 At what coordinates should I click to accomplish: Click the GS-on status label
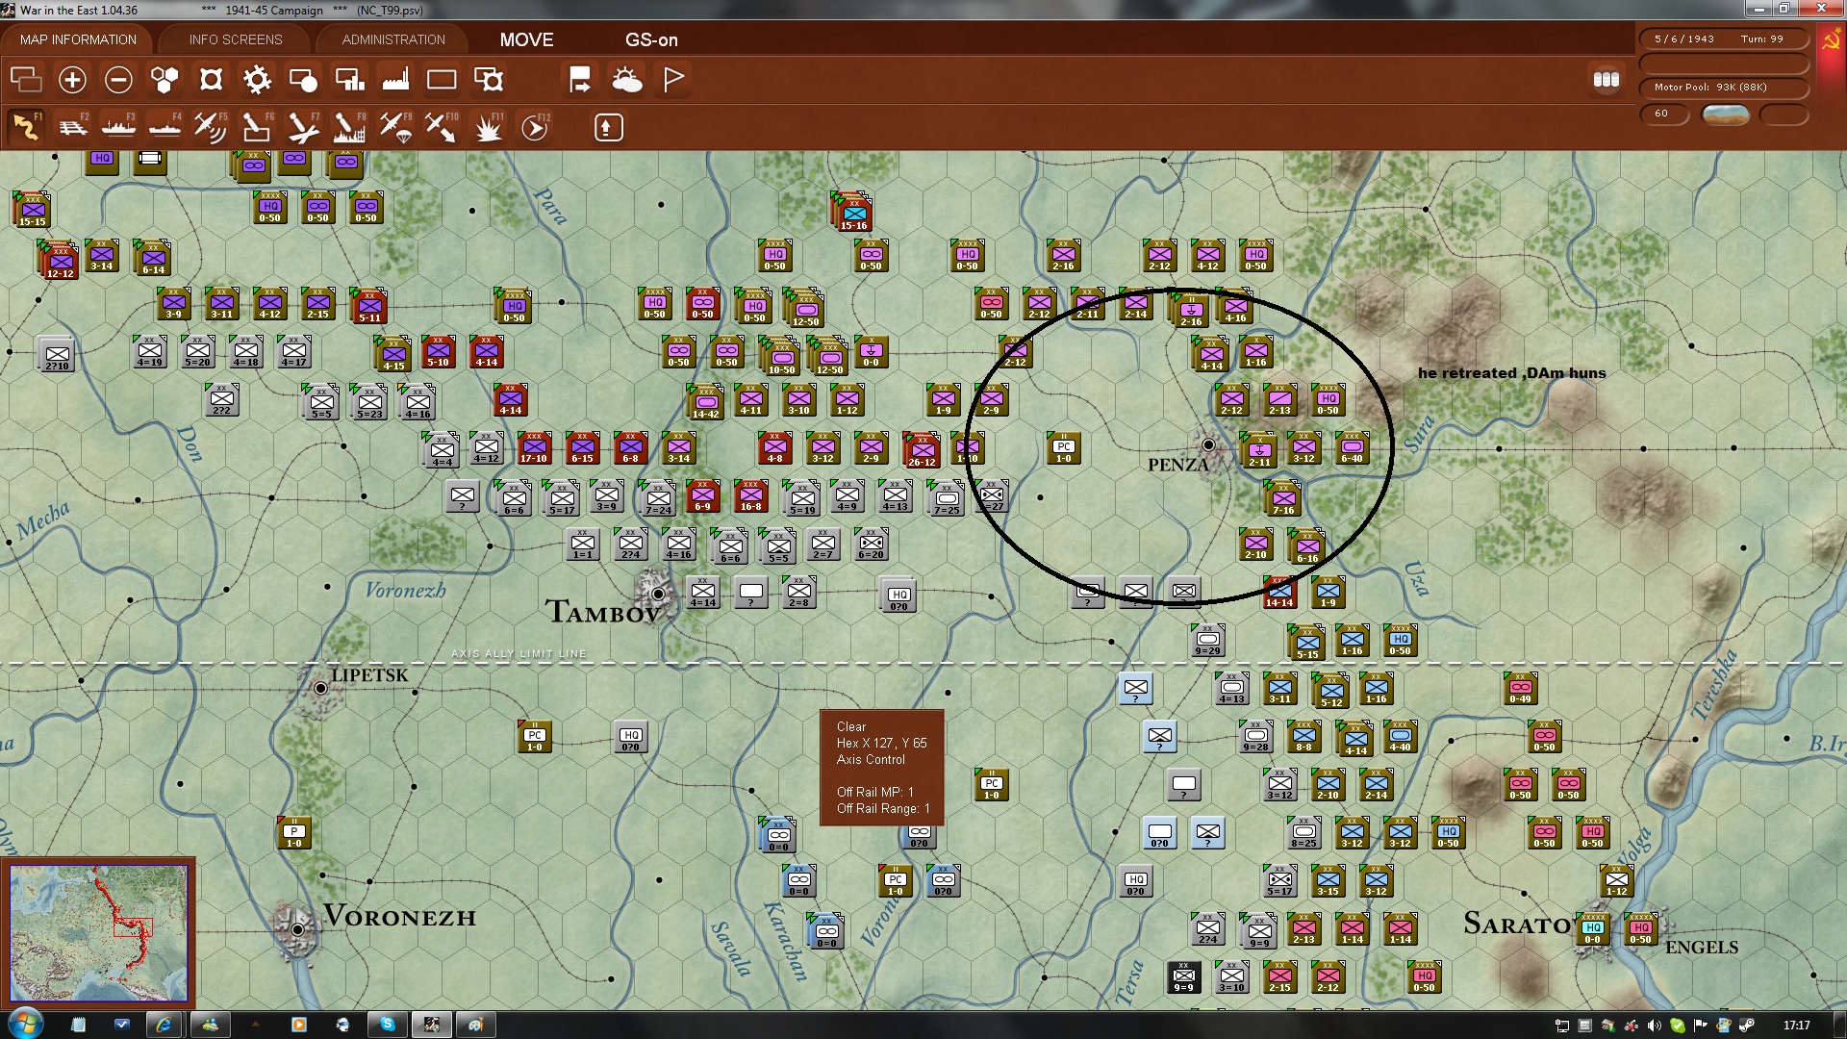click(651, 39)
